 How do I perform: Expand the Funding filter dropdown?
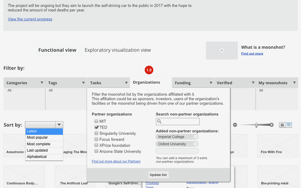point(210,83)
